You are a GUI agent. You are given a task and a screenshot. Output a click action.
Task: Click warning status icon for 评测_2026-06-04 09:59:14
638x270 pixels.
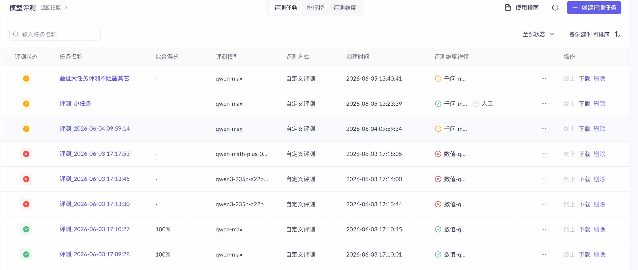[26, 129]
